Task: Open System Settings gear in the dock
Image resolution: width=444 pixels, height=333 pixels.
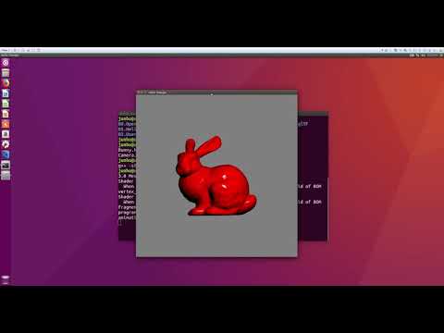Action: (x=6, y=144)
